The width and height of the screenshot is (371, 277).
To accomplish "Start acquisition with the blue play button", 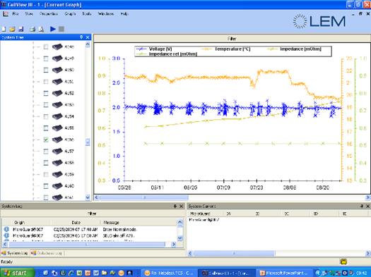I will pos(53,29).
